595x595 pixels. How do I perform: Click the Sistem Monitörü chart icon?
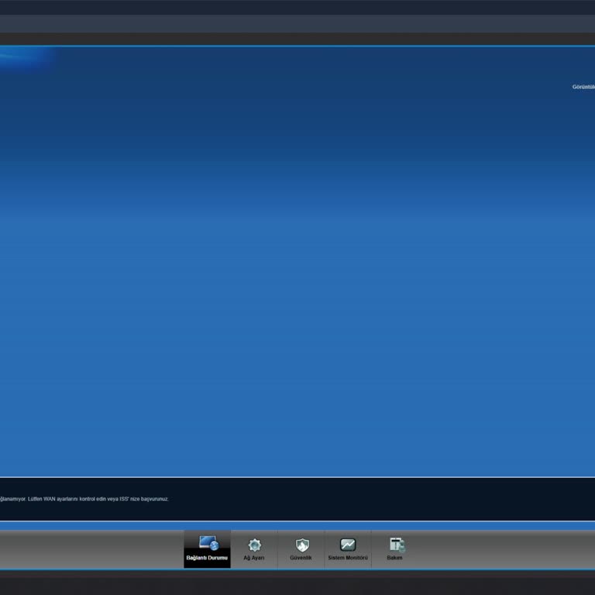(348, 545)
